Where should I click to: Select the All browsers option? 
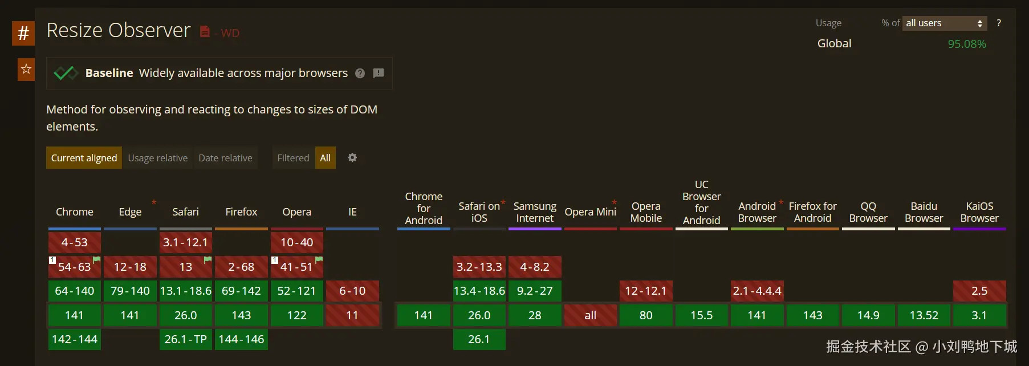click(x=325, y=158)
